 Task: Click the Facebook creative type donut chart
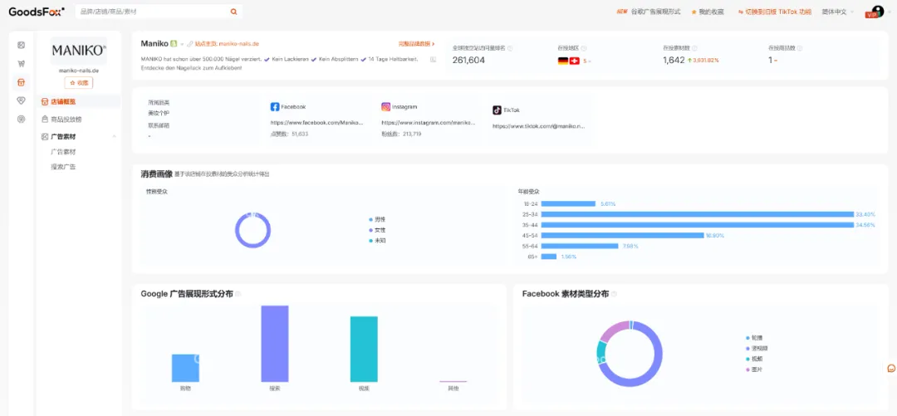(x=630, y=354)
